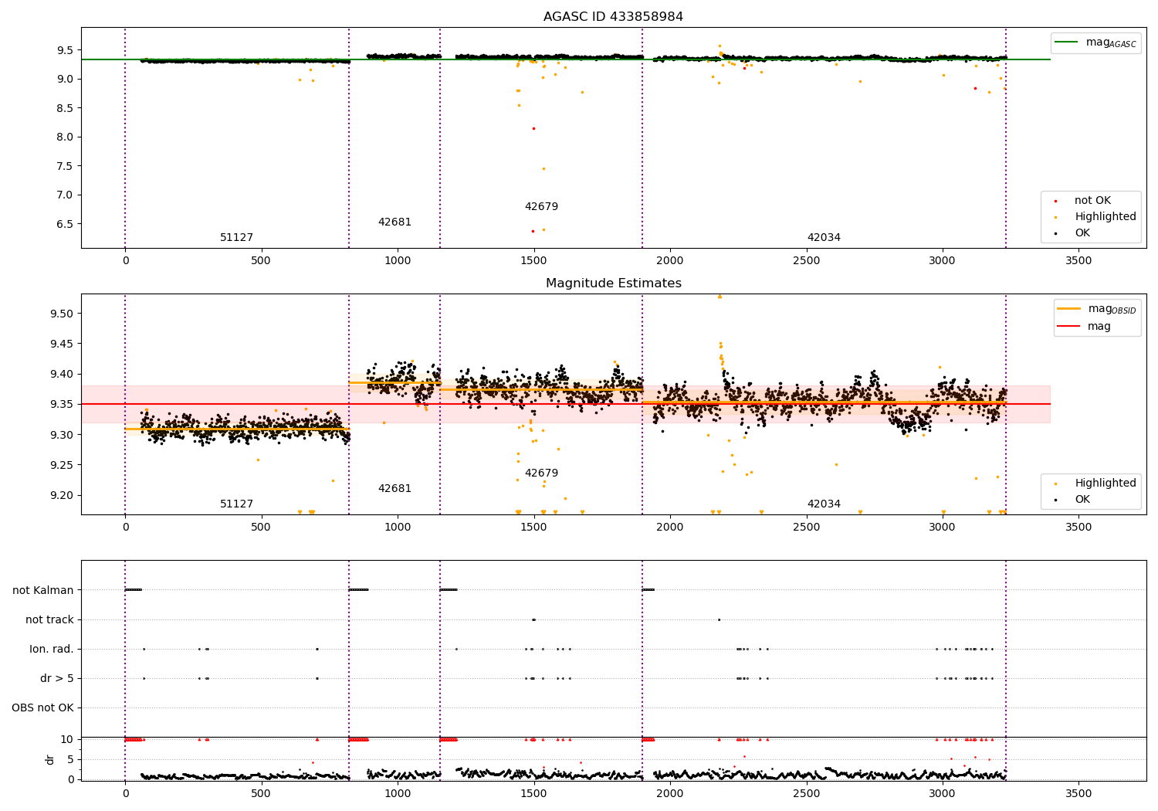Select OBSID label 51127 in top plot
Viewport: 1158px width, 811px height.
[236, 238]
